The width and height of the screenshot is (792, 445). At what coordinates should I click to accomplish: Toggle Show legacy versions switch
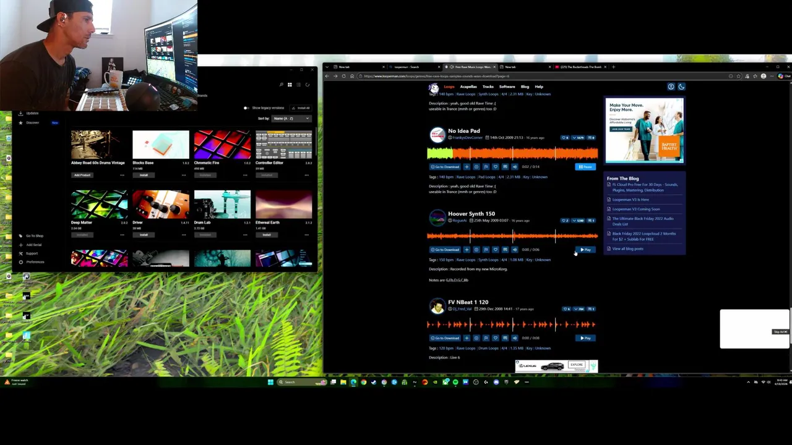[247, 108]
